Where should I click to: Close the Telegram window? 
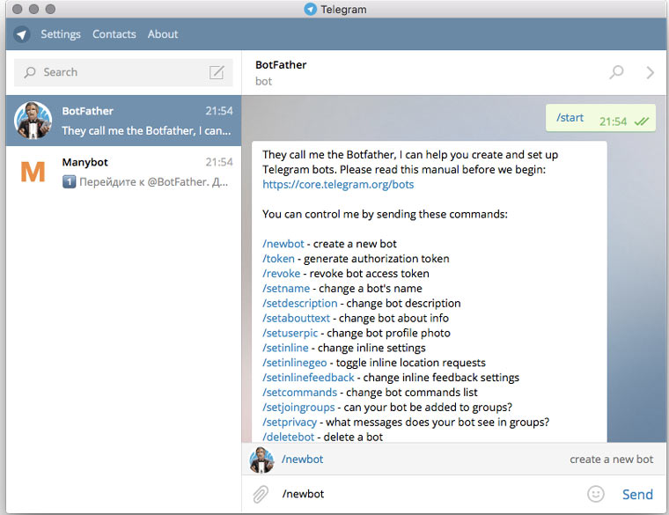tap(17, 9)
